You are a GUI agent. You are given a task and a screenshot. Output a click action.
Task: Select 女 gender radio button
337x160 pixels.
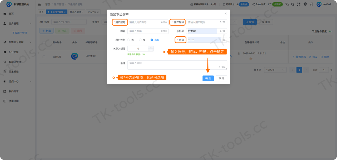(x=140, y=40)
